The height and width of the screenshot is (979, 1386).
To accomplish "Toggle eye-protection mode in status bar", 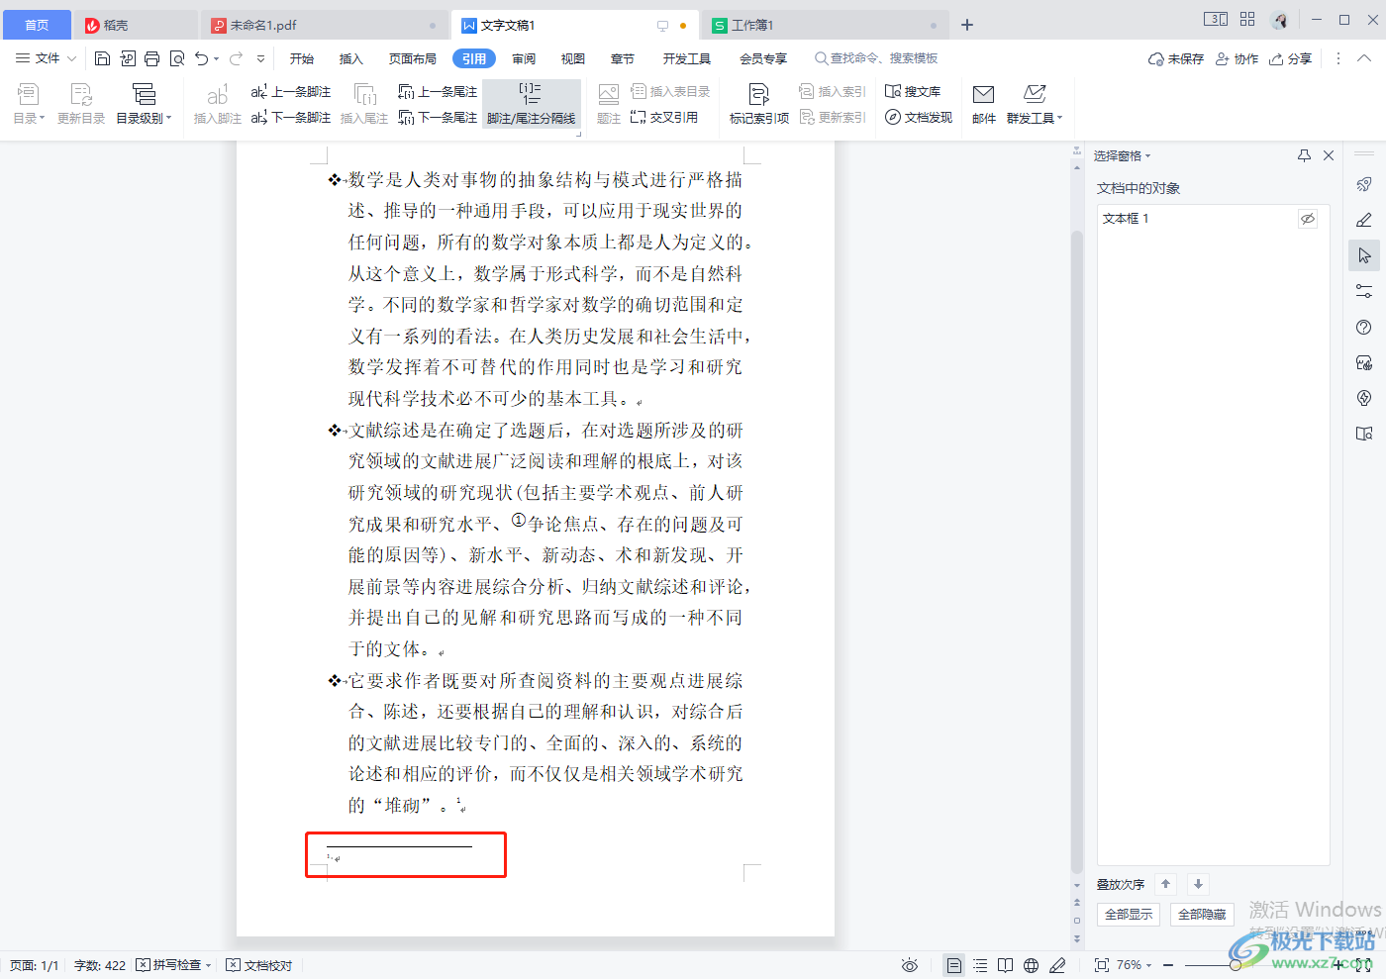I will 910,965.
